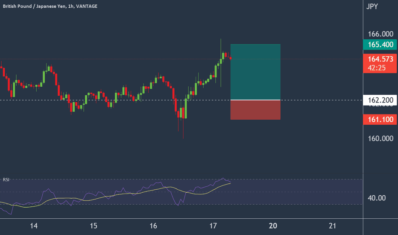The image size is (398, 235).
Task: Click the 40.00 RSI scale value
Action: [377, 198]
